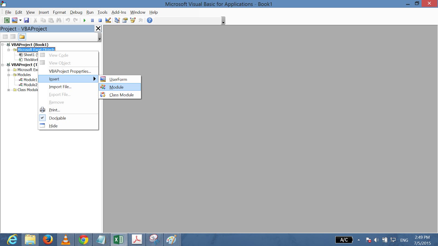Insert a UserForm from the submenu
The image size is (438, 246).
pos(120,79)
